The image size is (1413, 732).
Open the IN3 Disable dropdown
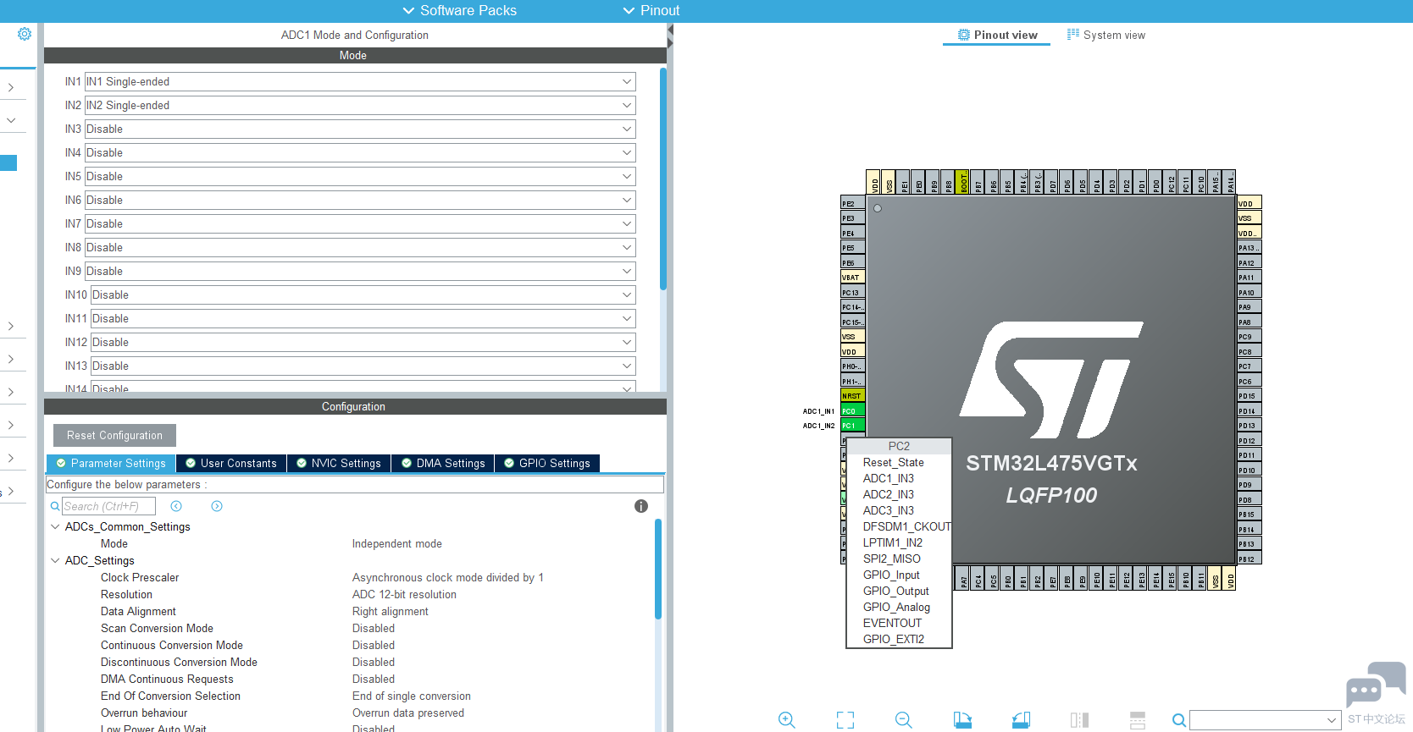point(360,129)
